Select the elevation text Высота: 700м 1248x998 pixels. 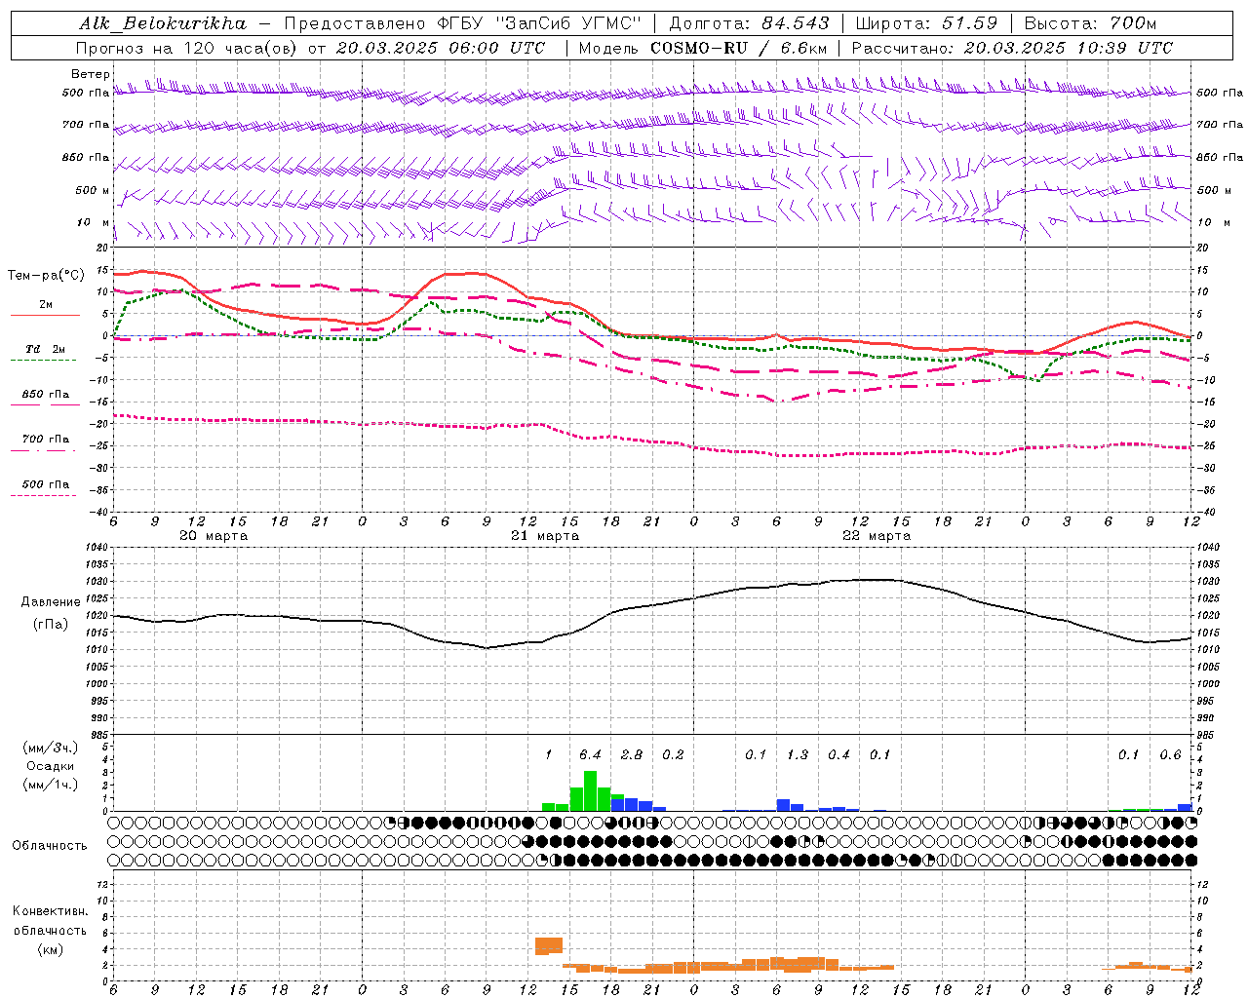point(1090,23)
